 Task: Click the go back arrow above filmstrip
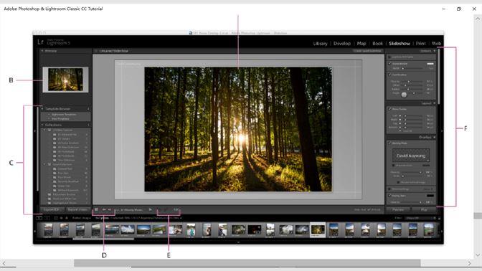(x=62, y=218)
